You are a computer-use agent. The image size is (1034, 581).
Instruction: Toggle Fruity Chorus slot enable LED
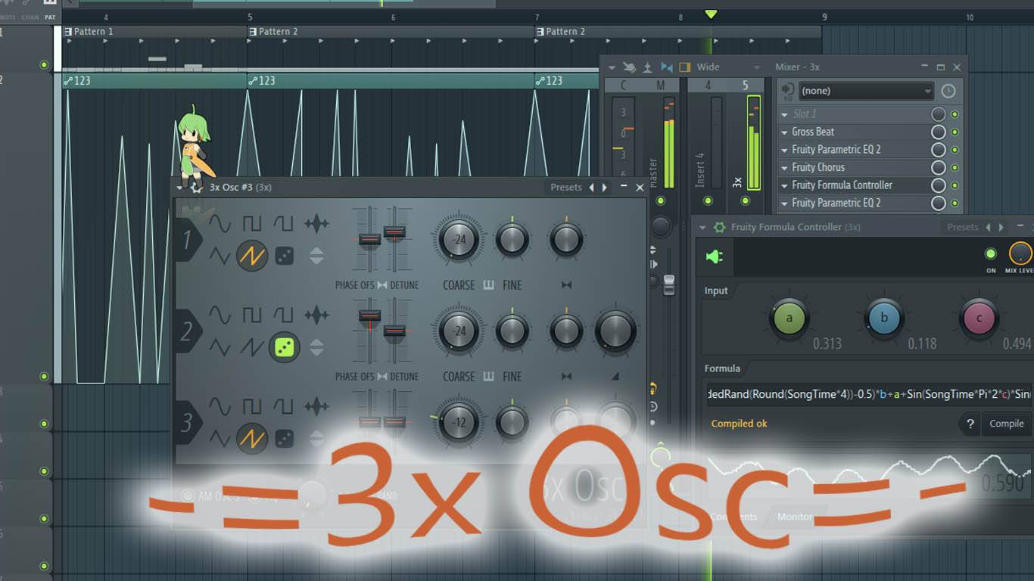[x=955, y=167]
